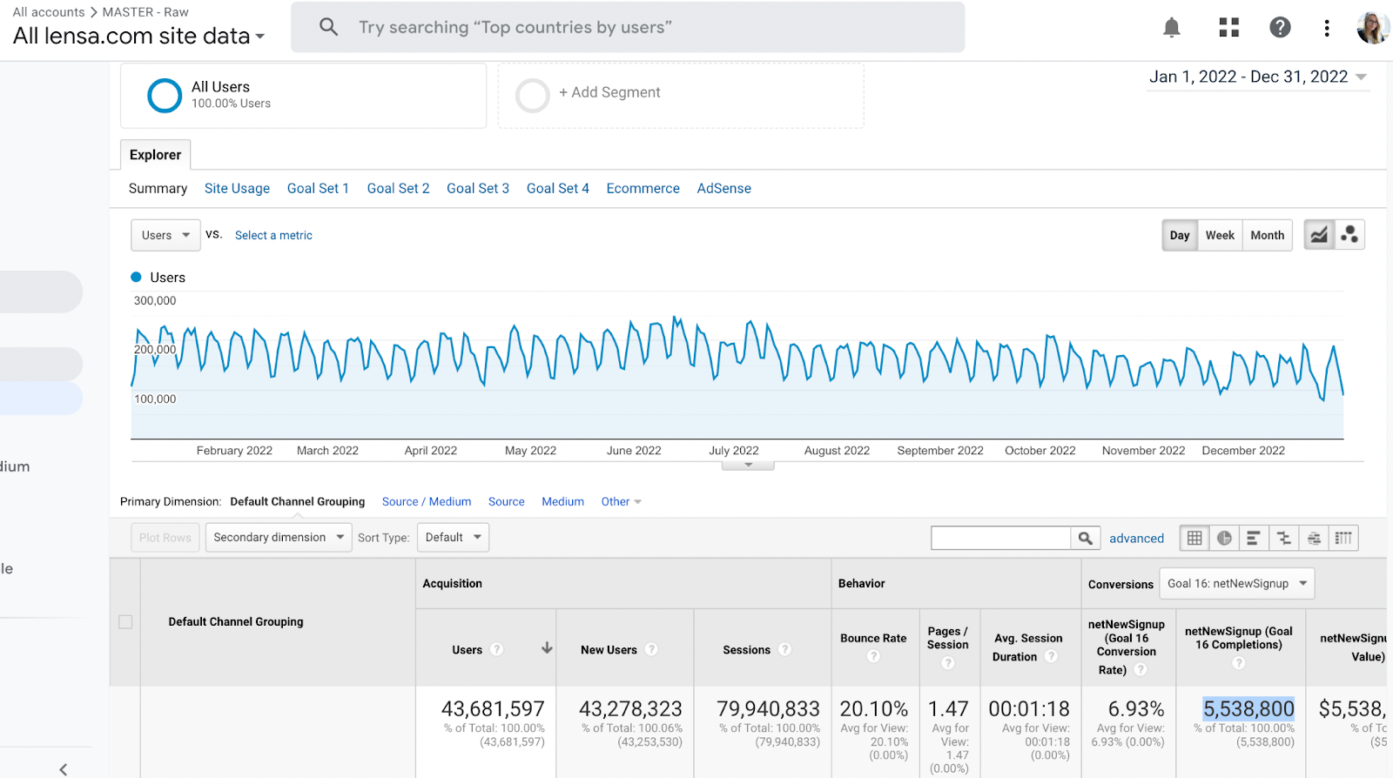Click the All accounts breadcrumb
This screenshot has height=778, width=1393.
coord(49,12)
